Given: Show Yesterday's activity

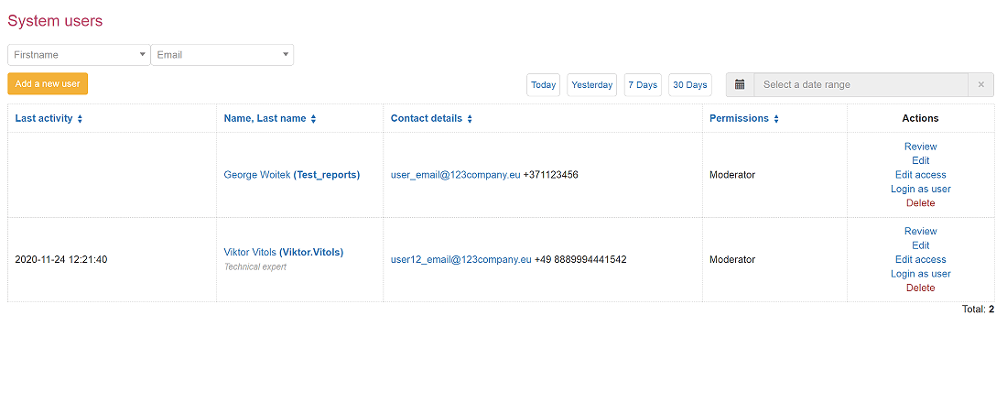Looking at the screenshot, I should pyautogui.click(x=591, y=85).
